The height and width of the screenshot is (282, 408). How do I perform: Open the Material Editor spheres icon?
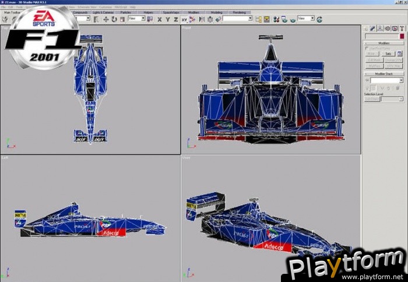point(276,19)
